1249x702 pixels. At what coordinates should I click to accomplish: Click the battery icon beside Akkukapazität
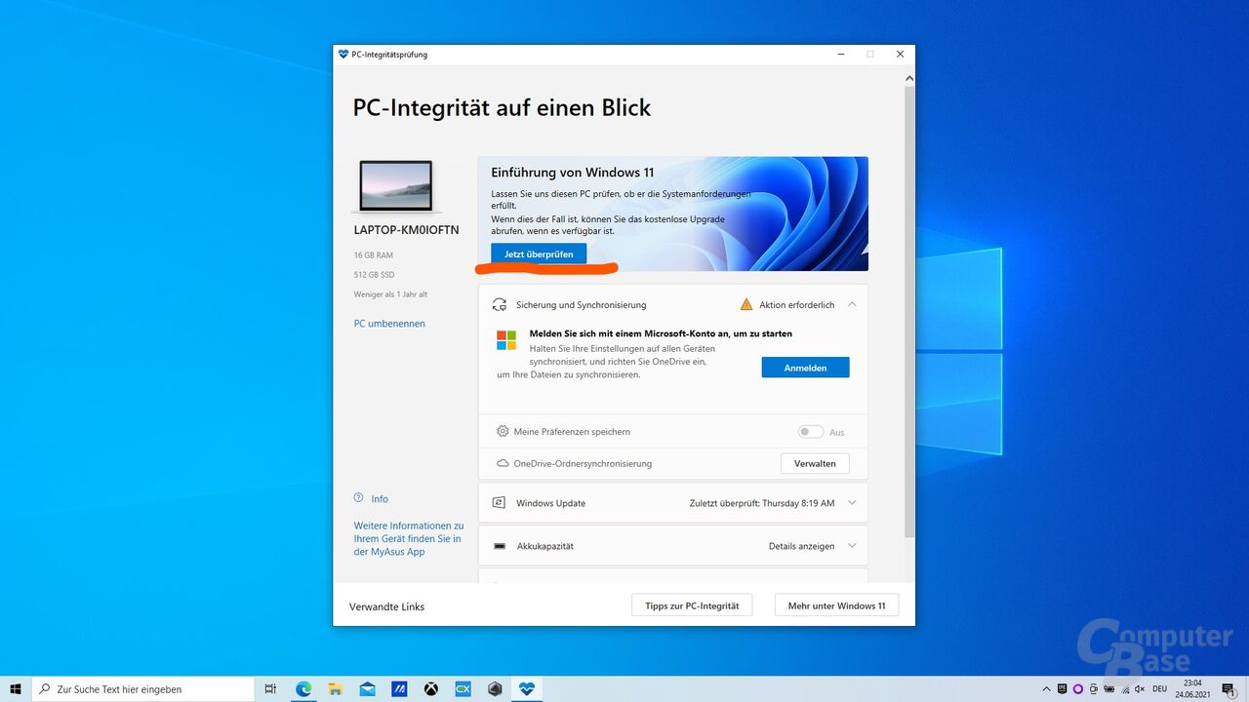coord(500,546)
